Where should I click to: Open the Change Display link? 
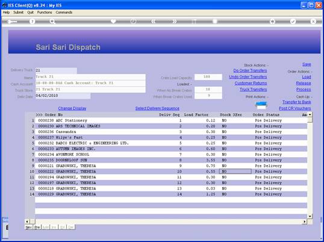point(72,108)
